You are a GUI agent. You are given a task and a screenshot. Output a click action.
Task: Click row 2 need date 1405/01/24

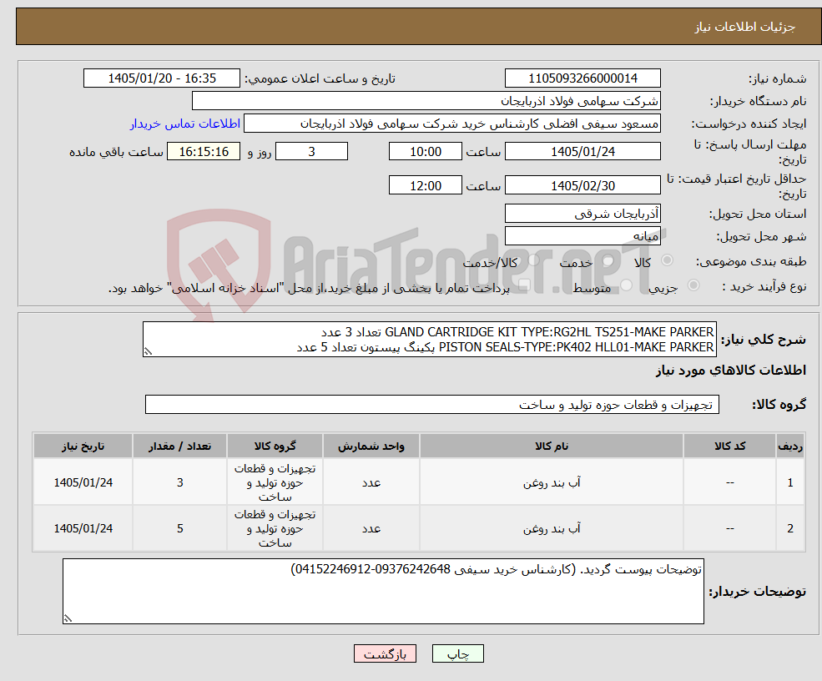click(x=83, y=528)
